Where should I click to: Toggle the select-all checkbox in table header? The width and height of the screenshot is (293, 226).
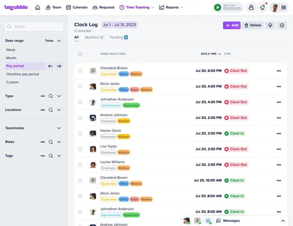coord(80,54)
